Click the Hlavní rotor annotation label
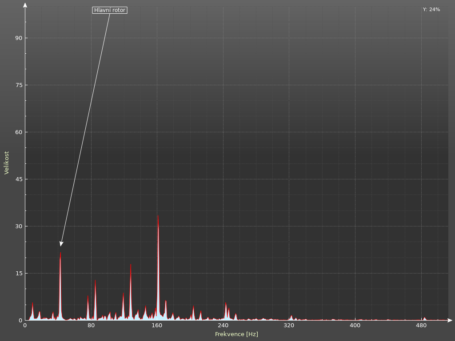The height and width of the screenshot is (341, 455). [x=110, y=10]
